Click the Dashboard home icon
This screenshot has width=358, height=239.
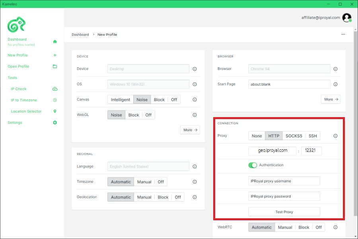tap(55, 41)
